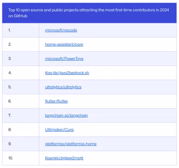Open the Ultimaker/Cura link
This screenshot has height=168, width=179.
[59, 130]
